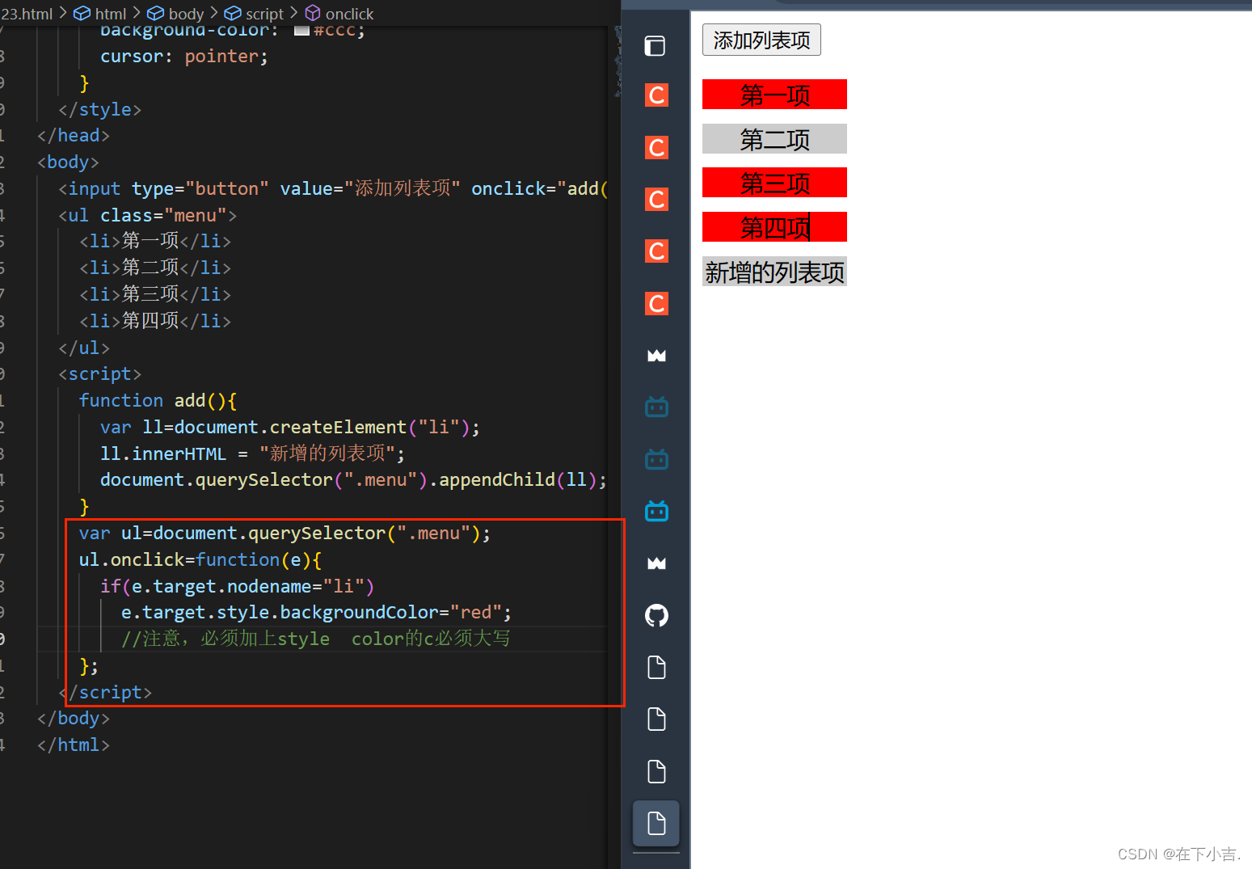Click the opening <body> tag line
The width and height of the screenshot is (1252, 869).
68,162
